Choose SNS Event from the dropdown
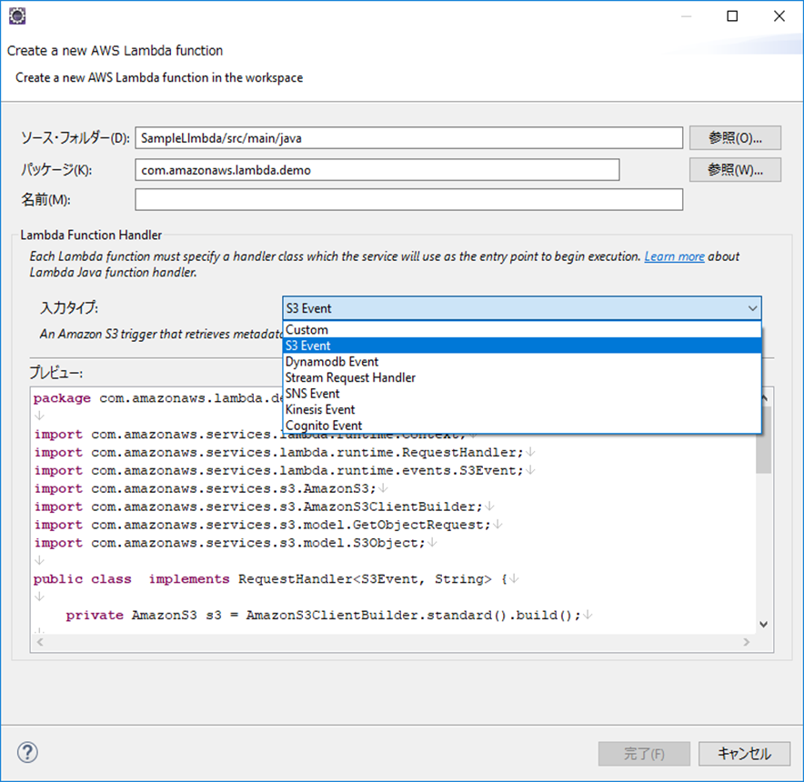 click(522, 394)
